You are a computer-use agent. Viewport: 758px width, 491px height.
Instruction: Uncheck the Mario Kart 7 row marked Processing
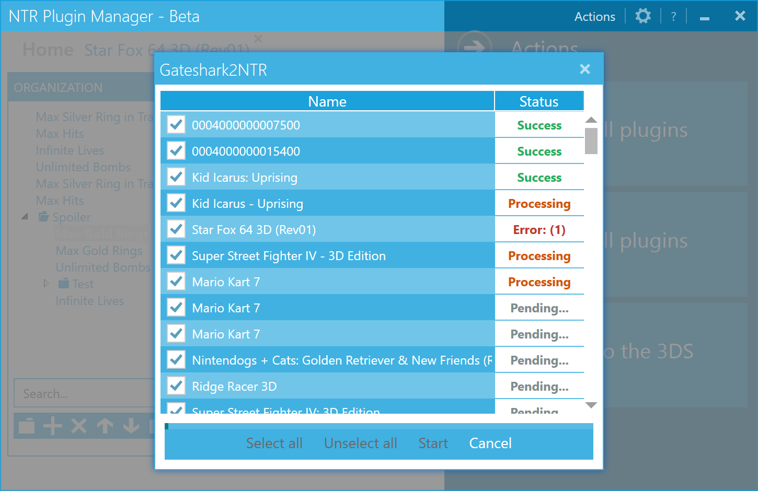(x=176, y=281)
